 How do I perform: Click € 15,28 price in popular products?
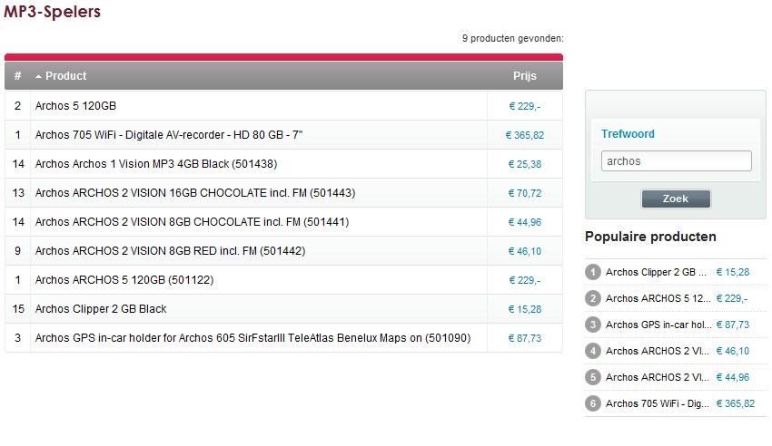[733, 272]
